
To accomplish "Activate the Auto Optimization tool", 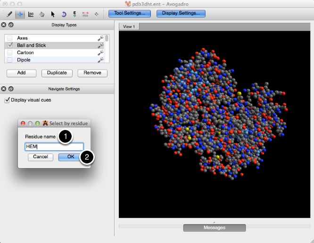I will tap(74, 14).
